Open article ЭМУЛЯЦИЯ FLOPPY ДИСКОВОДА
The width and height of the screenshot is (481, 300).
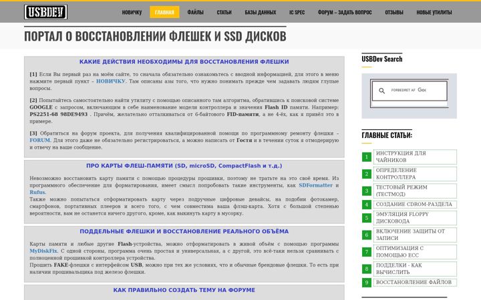coord(415,217)
